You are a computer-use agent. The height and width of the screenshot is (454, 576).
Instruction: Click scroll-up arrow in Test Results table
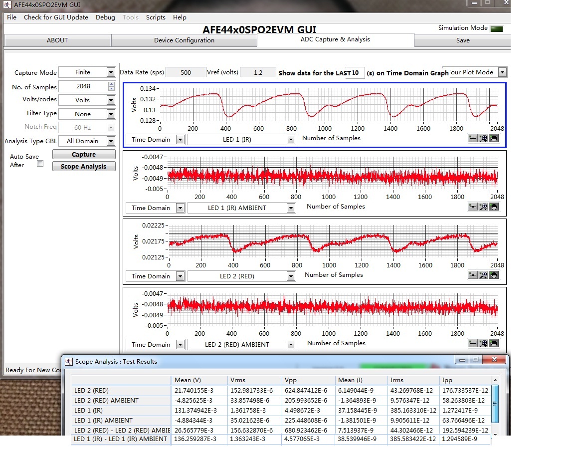click(x=495, y=380)
